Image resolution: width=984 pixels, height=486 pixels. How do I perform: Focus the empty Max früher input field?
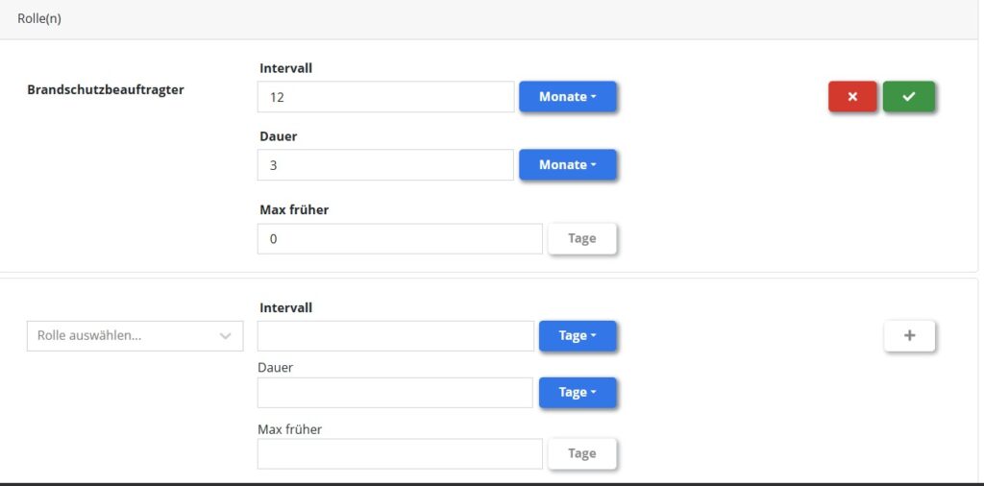pyautogui.click(x=400, y=454)
